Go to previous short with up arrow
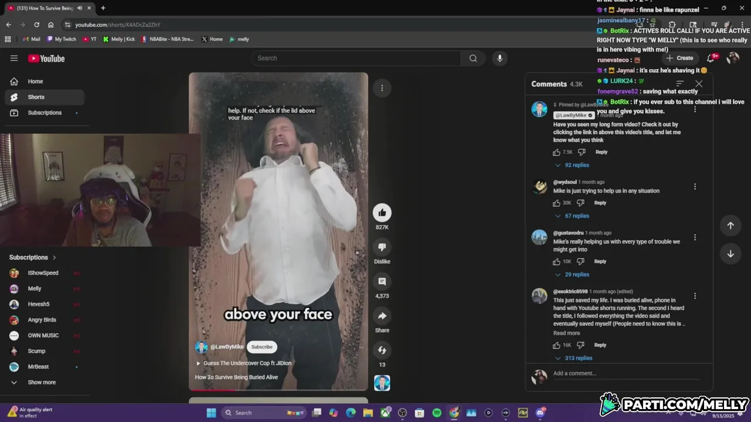Screen dimensions: 751x422 click(730, 226)
